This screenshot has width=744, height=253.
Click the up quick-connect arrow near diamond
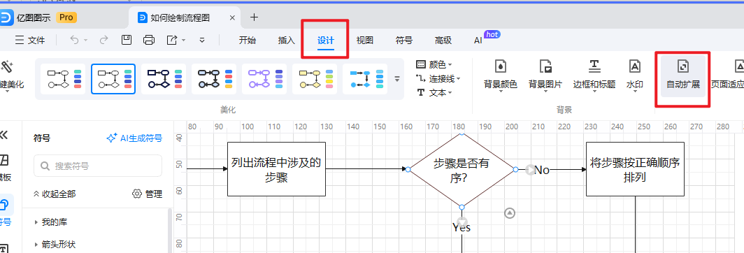510,213
